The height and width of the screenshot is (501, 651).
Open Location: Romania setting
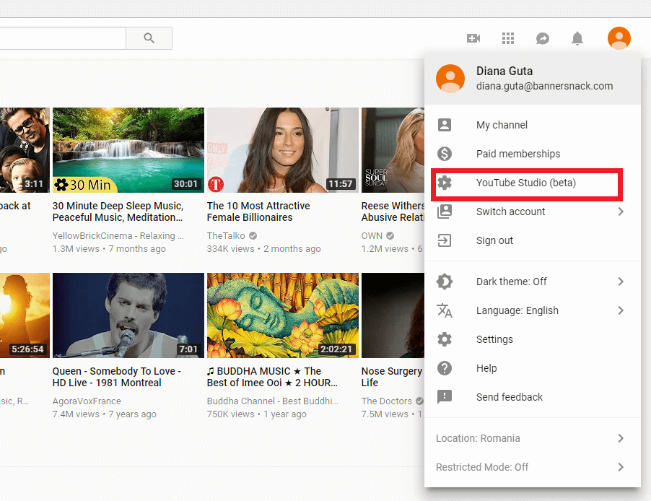point(532,438)
